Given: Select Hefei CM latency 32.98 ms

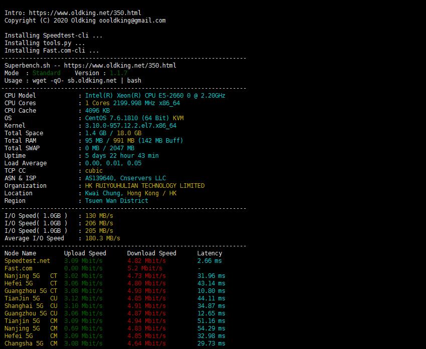Looking at the screenshot, I should tap(211, 336).
